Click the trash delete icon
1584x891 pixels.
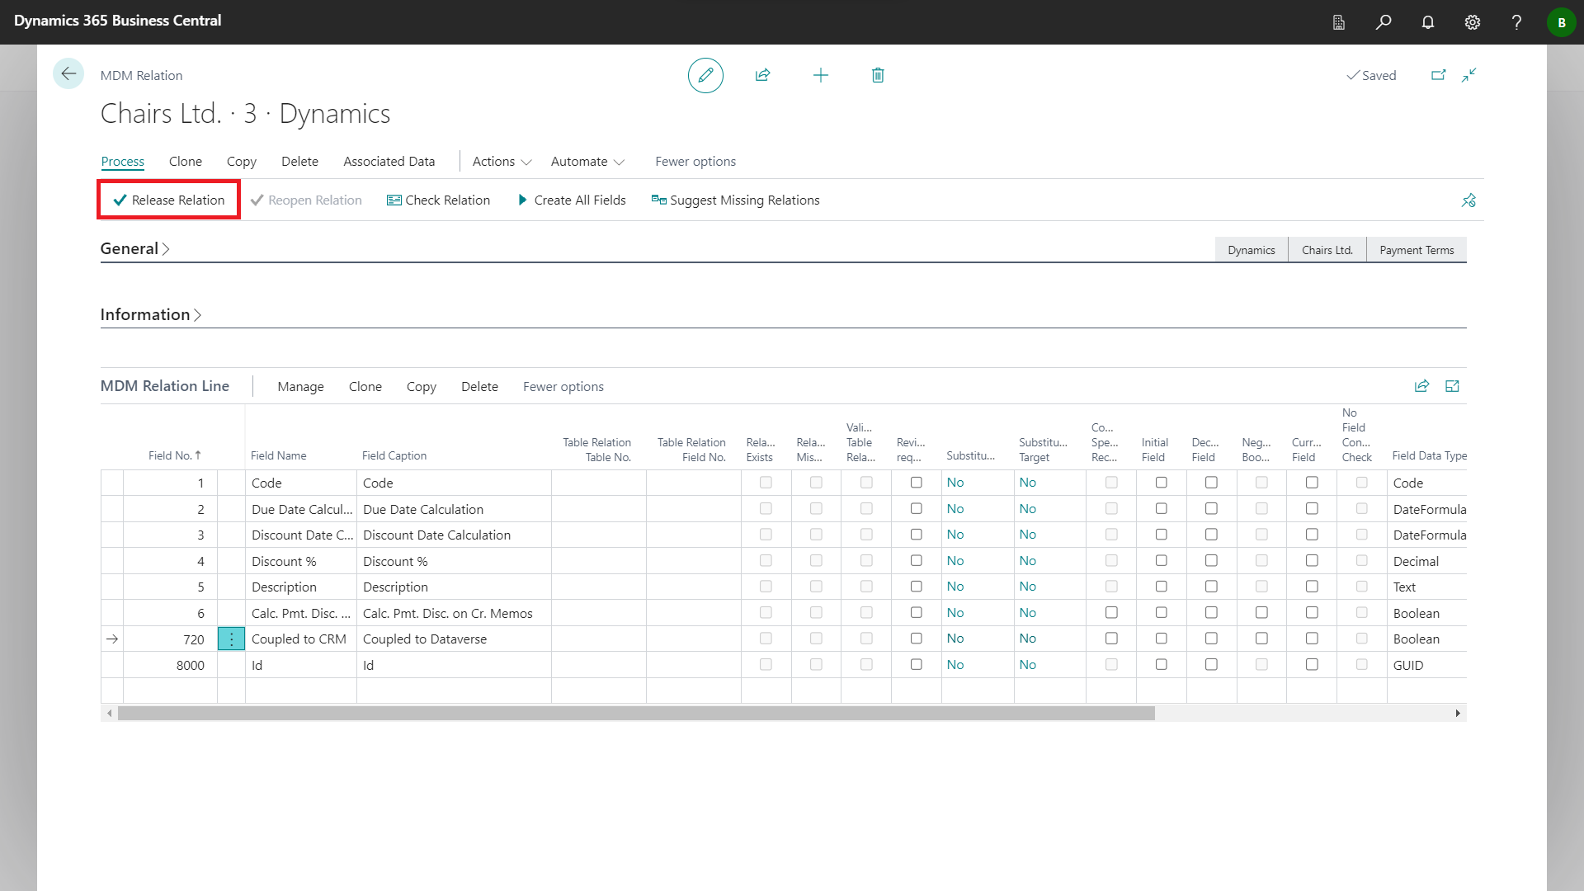pos(878,75)
